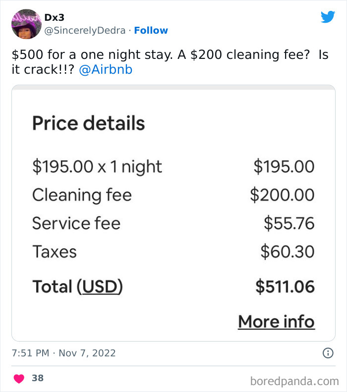This screenshot has width=347, height=392.
Task: Click the More info link
Action: [x=277, y=322]
